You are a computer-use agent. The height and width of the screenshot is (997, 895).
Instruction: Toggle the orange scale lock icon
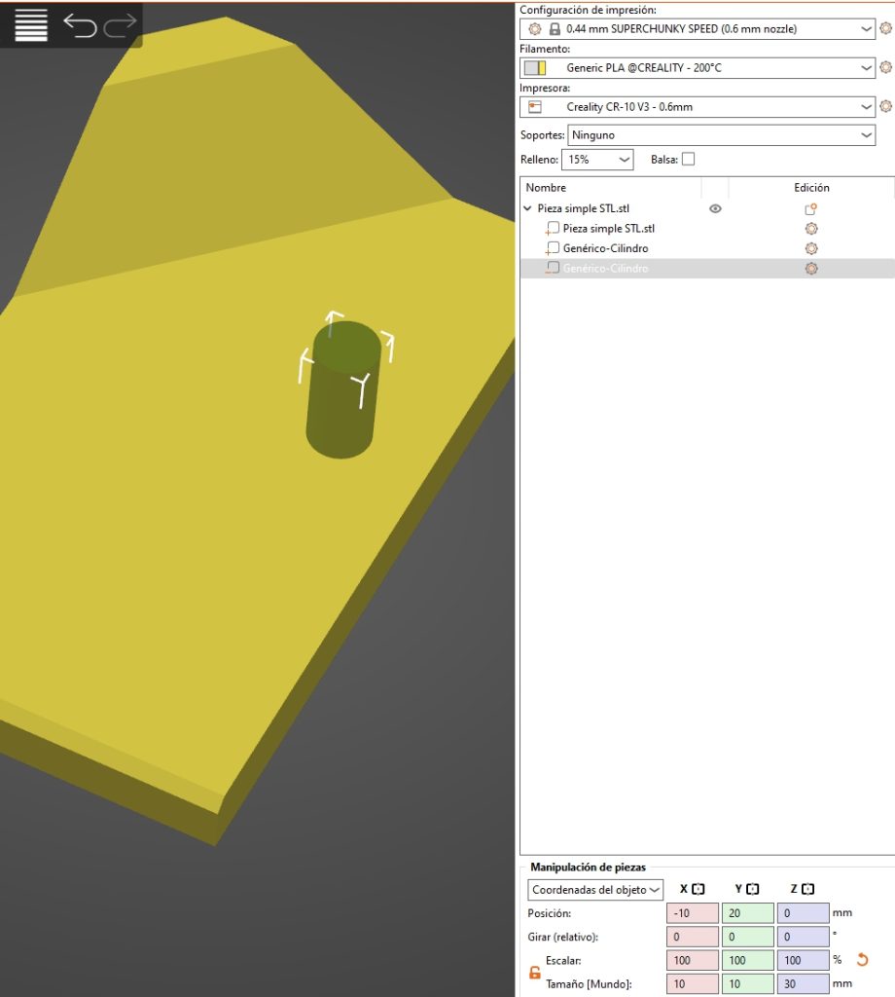click(x=534, y=972)
